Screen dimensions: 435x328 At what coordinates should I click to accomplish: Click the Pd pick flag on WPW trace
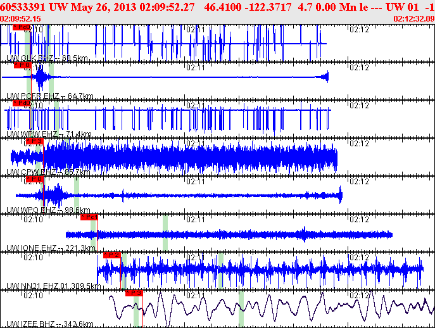point(21,103)
